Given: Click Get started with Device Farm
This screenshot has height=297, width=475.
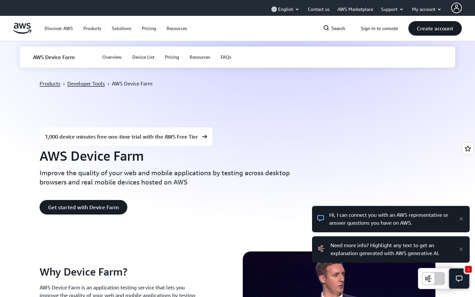Looking at the screenshot, I should 83,207.
